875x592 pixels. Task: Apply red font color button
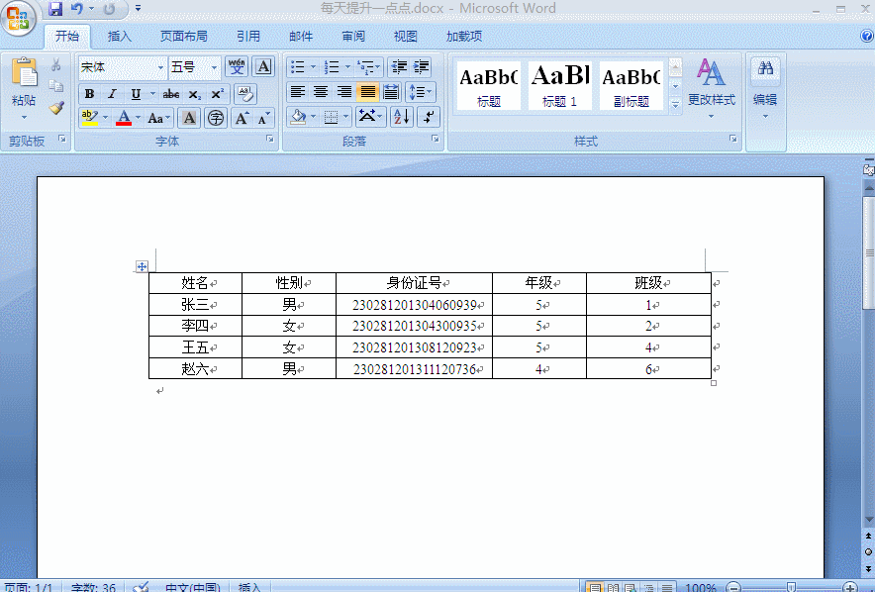click(x=124, y=118)
